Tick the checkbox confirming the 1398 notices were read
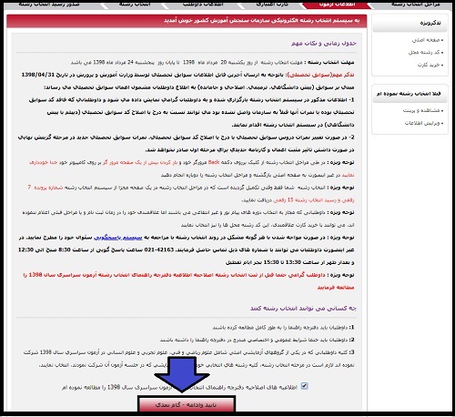The width and height of the screenshot is (455, 417). click(x=304, y=386)
